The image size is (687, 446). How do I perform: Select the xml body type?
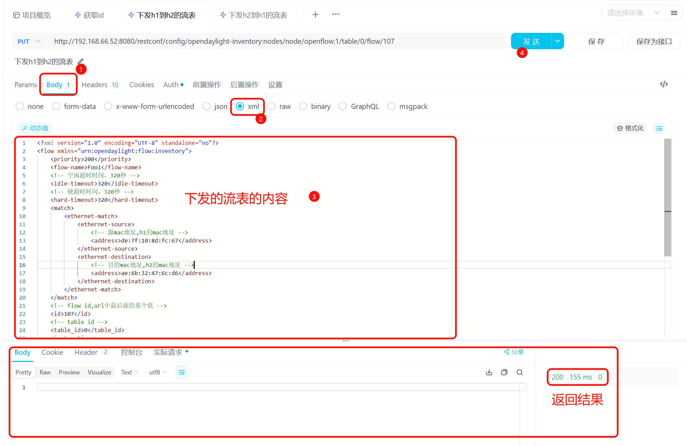tap(247, 106)
